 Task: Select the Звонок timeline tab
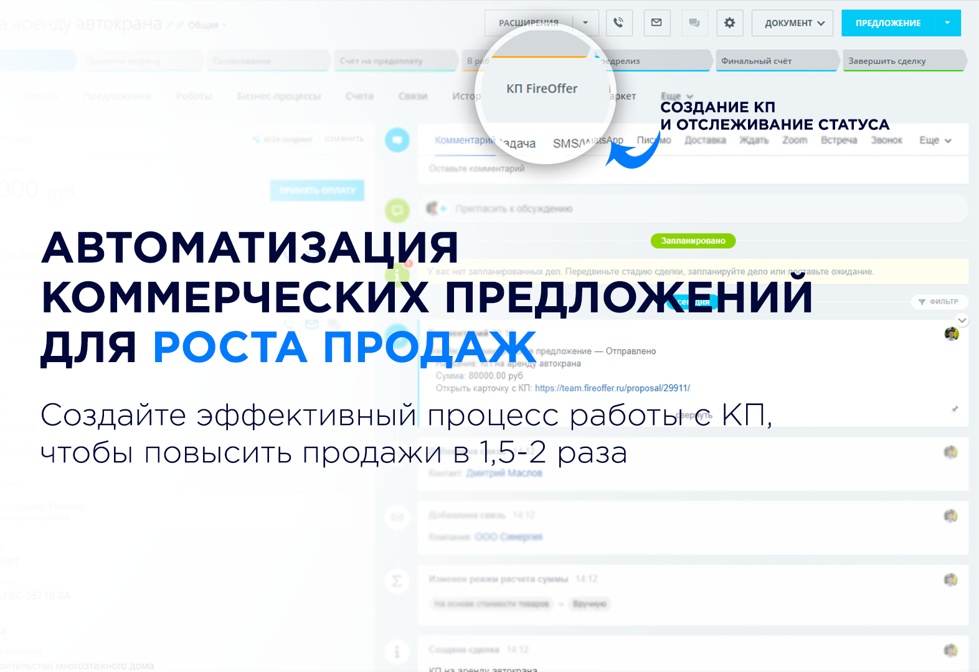point(887,141)
